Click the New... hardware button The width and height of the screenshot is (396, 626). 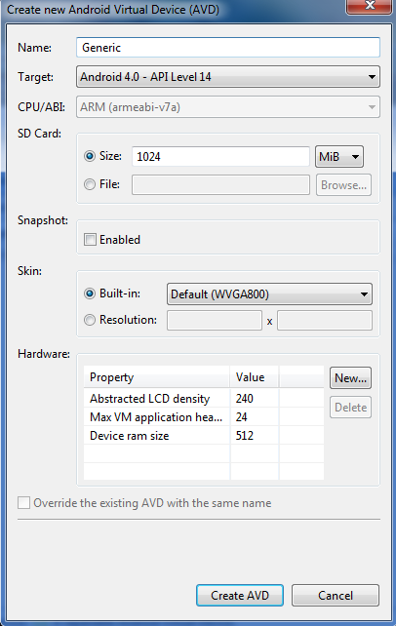[x=350, y=378]
